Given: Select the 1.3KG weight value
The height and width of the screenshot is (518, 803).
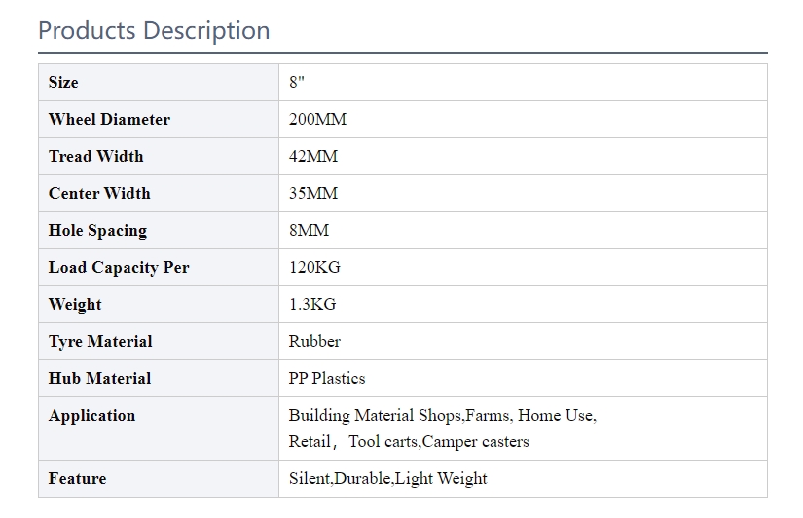Looking at the screenshot, I should click(x=312, y=305).
